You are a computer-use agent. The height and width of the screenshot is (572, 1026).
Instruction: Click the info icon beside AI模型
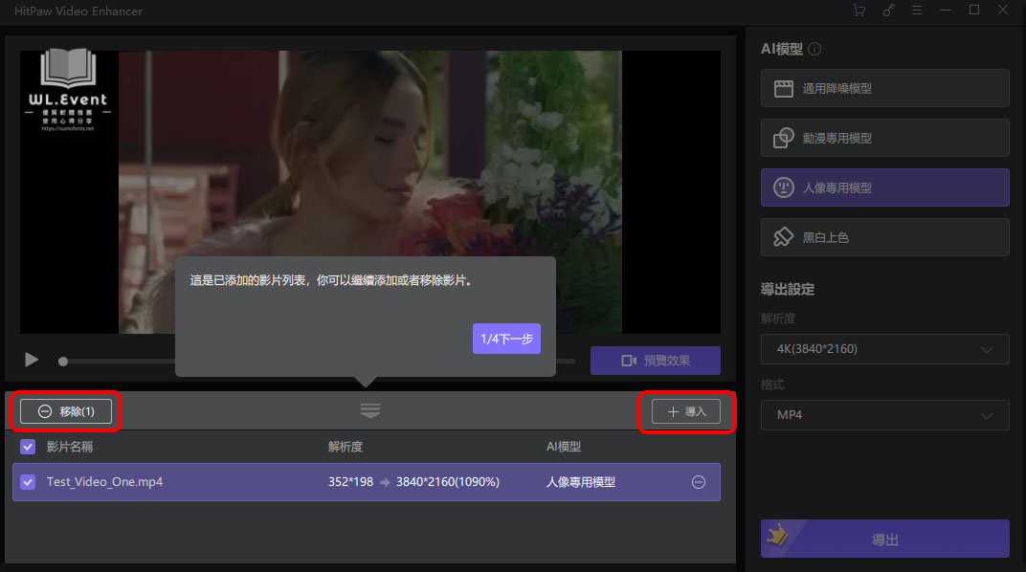pyautogui.click(x=814, y=49)
